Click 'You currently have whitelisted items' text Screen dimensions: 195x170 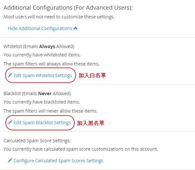pyautogui.click(x=42, y=55)
